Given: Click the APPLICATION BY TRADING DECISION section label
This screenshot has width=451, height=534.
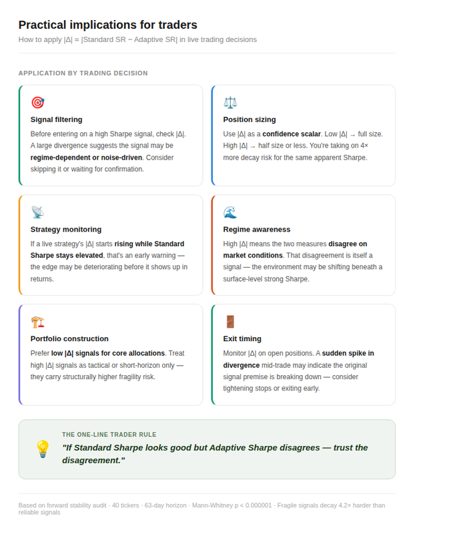Looking at the screenshot, I should (83, 73).
